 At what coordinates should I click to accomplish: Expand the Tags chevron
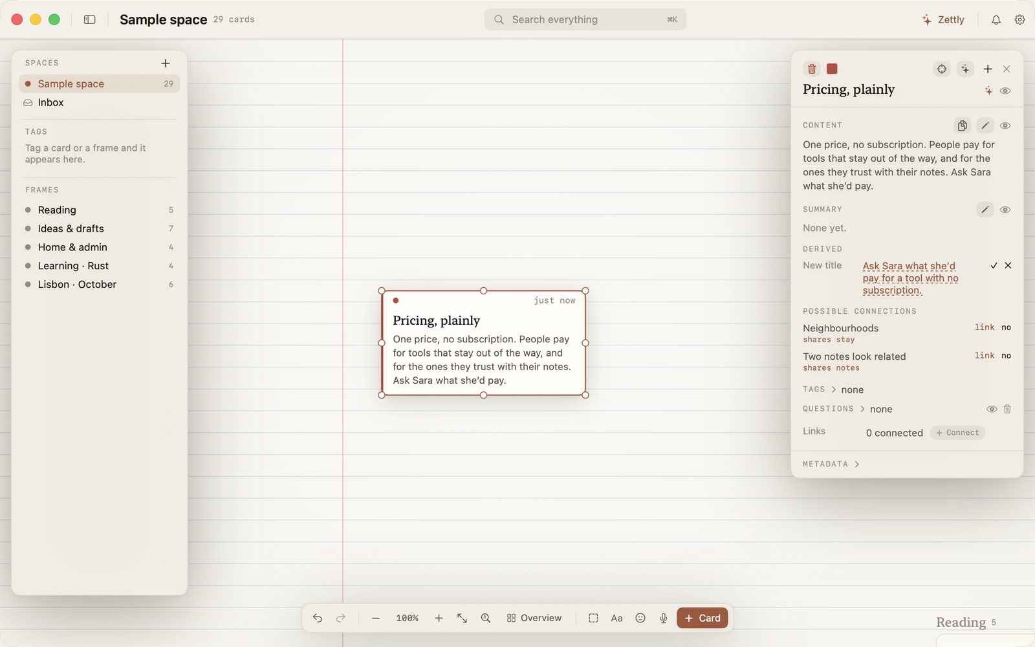click(x=834, y=389)
